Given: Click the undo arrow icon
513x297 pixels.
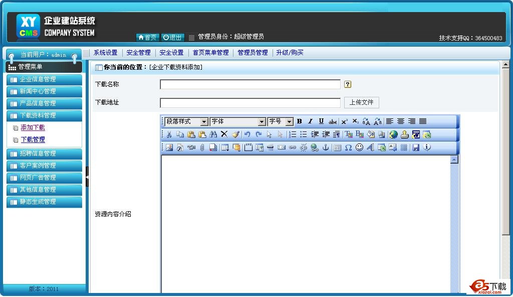Looking at the screenshot, I should coord(247,134).
